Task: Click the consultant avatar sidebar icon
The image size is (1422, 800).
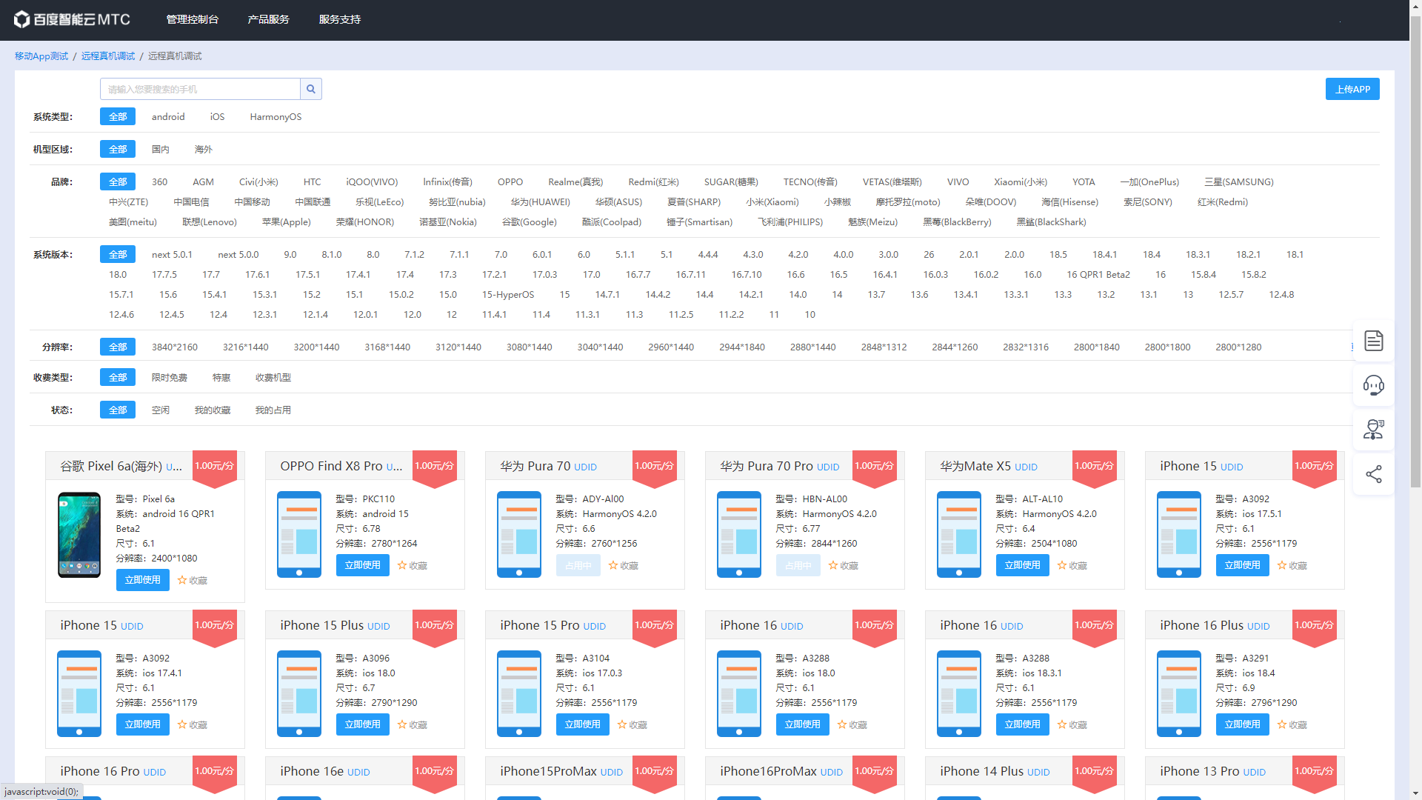Action: pos(1373,430)
